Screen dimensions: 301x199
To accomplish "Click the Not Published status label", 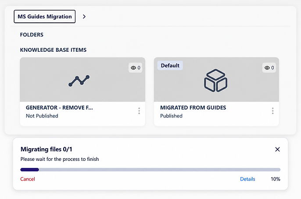I will click(42, 116).
